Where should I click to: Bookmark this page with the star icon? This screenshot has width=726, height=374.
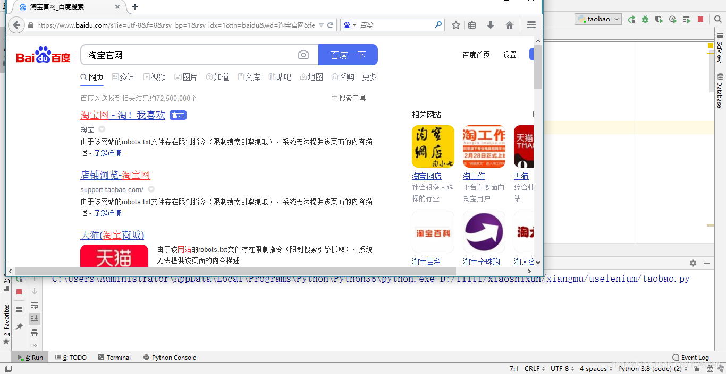click(x=455, y=25)
